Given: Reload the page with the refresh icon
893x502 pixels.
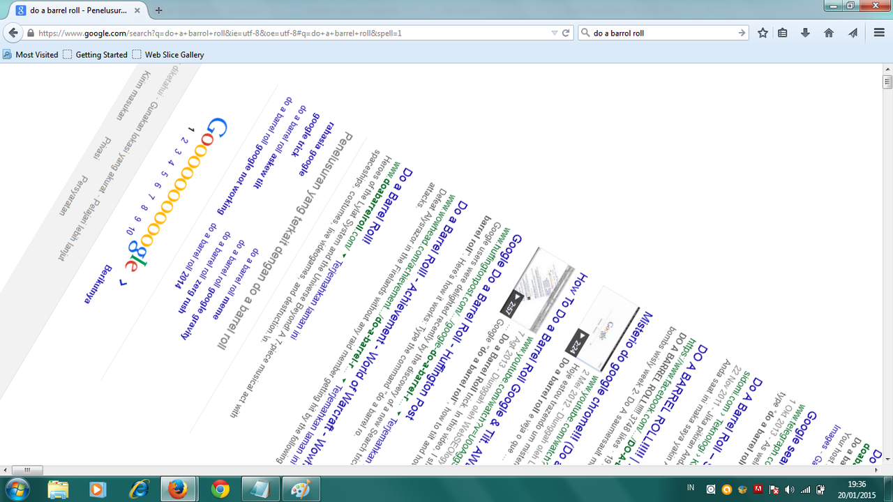Looking at the screenshot, I should [566, 33].
